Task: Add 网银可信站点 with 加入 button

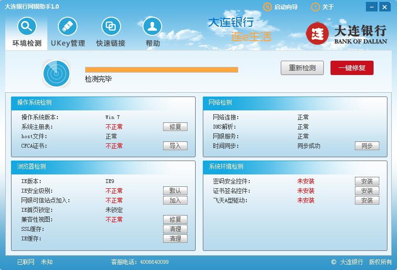Action: tap(175, 200)
